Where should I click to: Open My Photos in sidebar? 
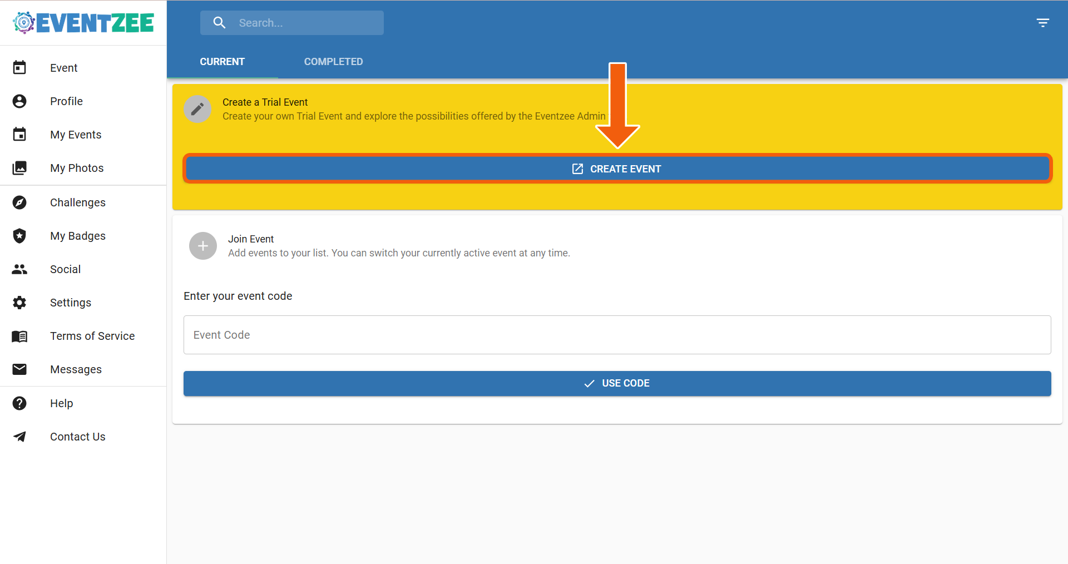click(83, 167)
